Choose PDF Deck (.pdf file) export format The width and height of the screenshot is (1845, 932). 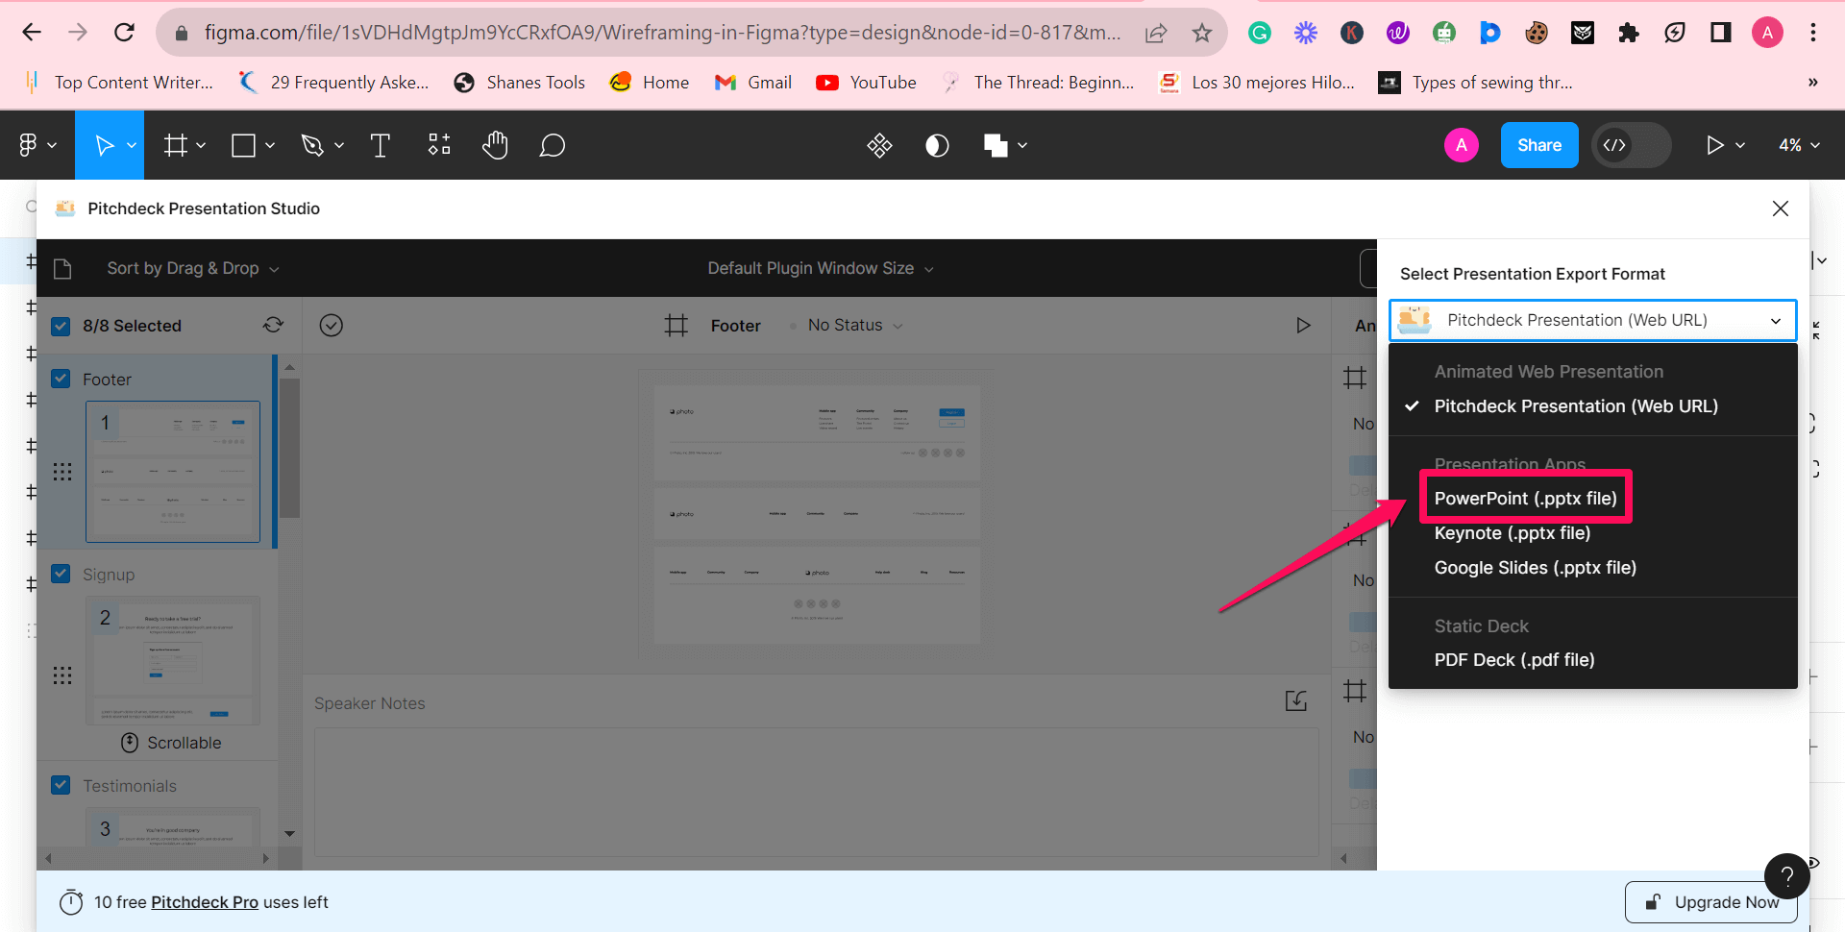click(1514, 660)
